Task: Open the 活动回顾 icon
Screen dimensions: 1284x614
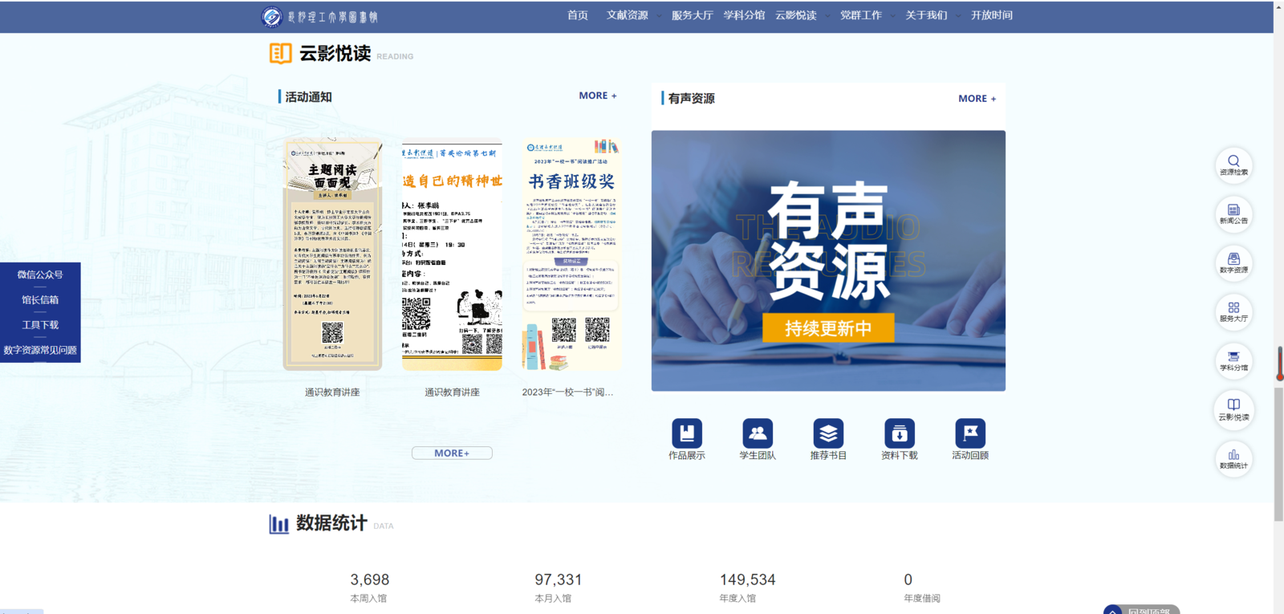Action: 970,433
